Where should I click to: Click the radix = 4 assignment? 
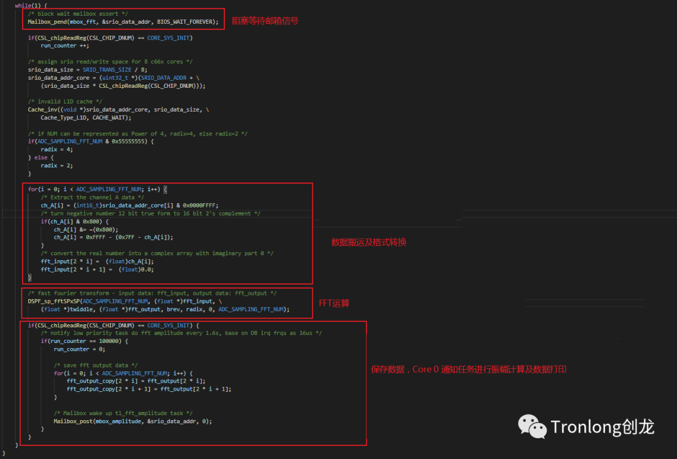[58, 150]
